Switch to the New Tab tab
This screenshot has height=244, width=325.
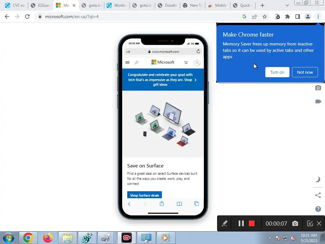193,5
